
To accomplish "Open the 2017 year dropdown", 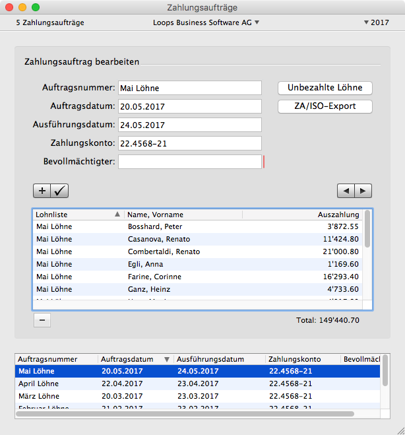I will pyautogui.click(x=377, y=22).
